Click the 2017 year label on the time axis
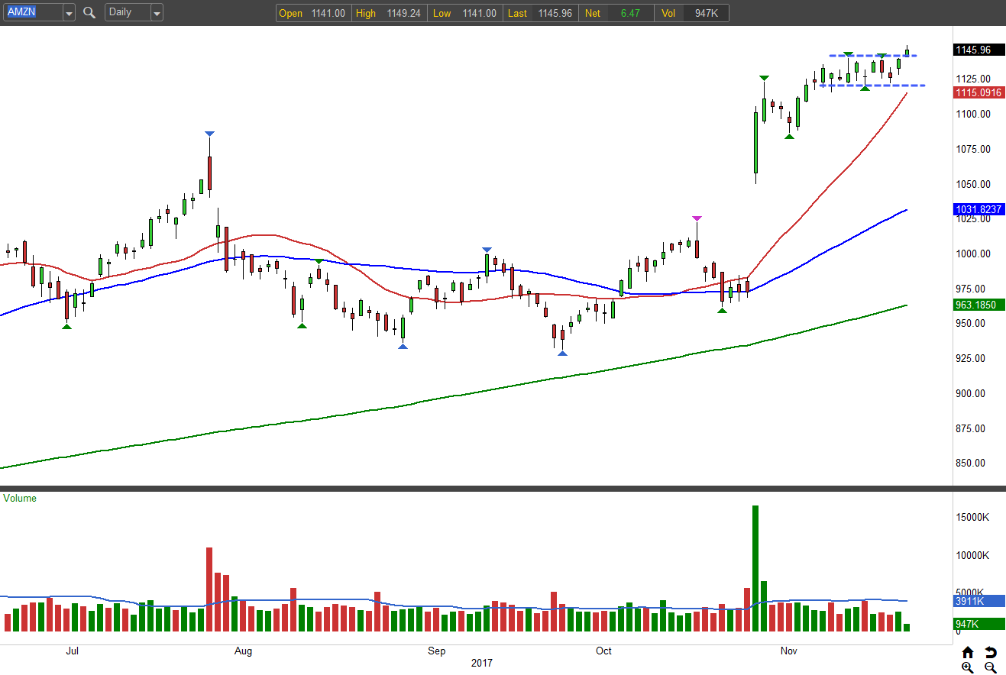The image size is (1006, 675). [x=481, y=663]
